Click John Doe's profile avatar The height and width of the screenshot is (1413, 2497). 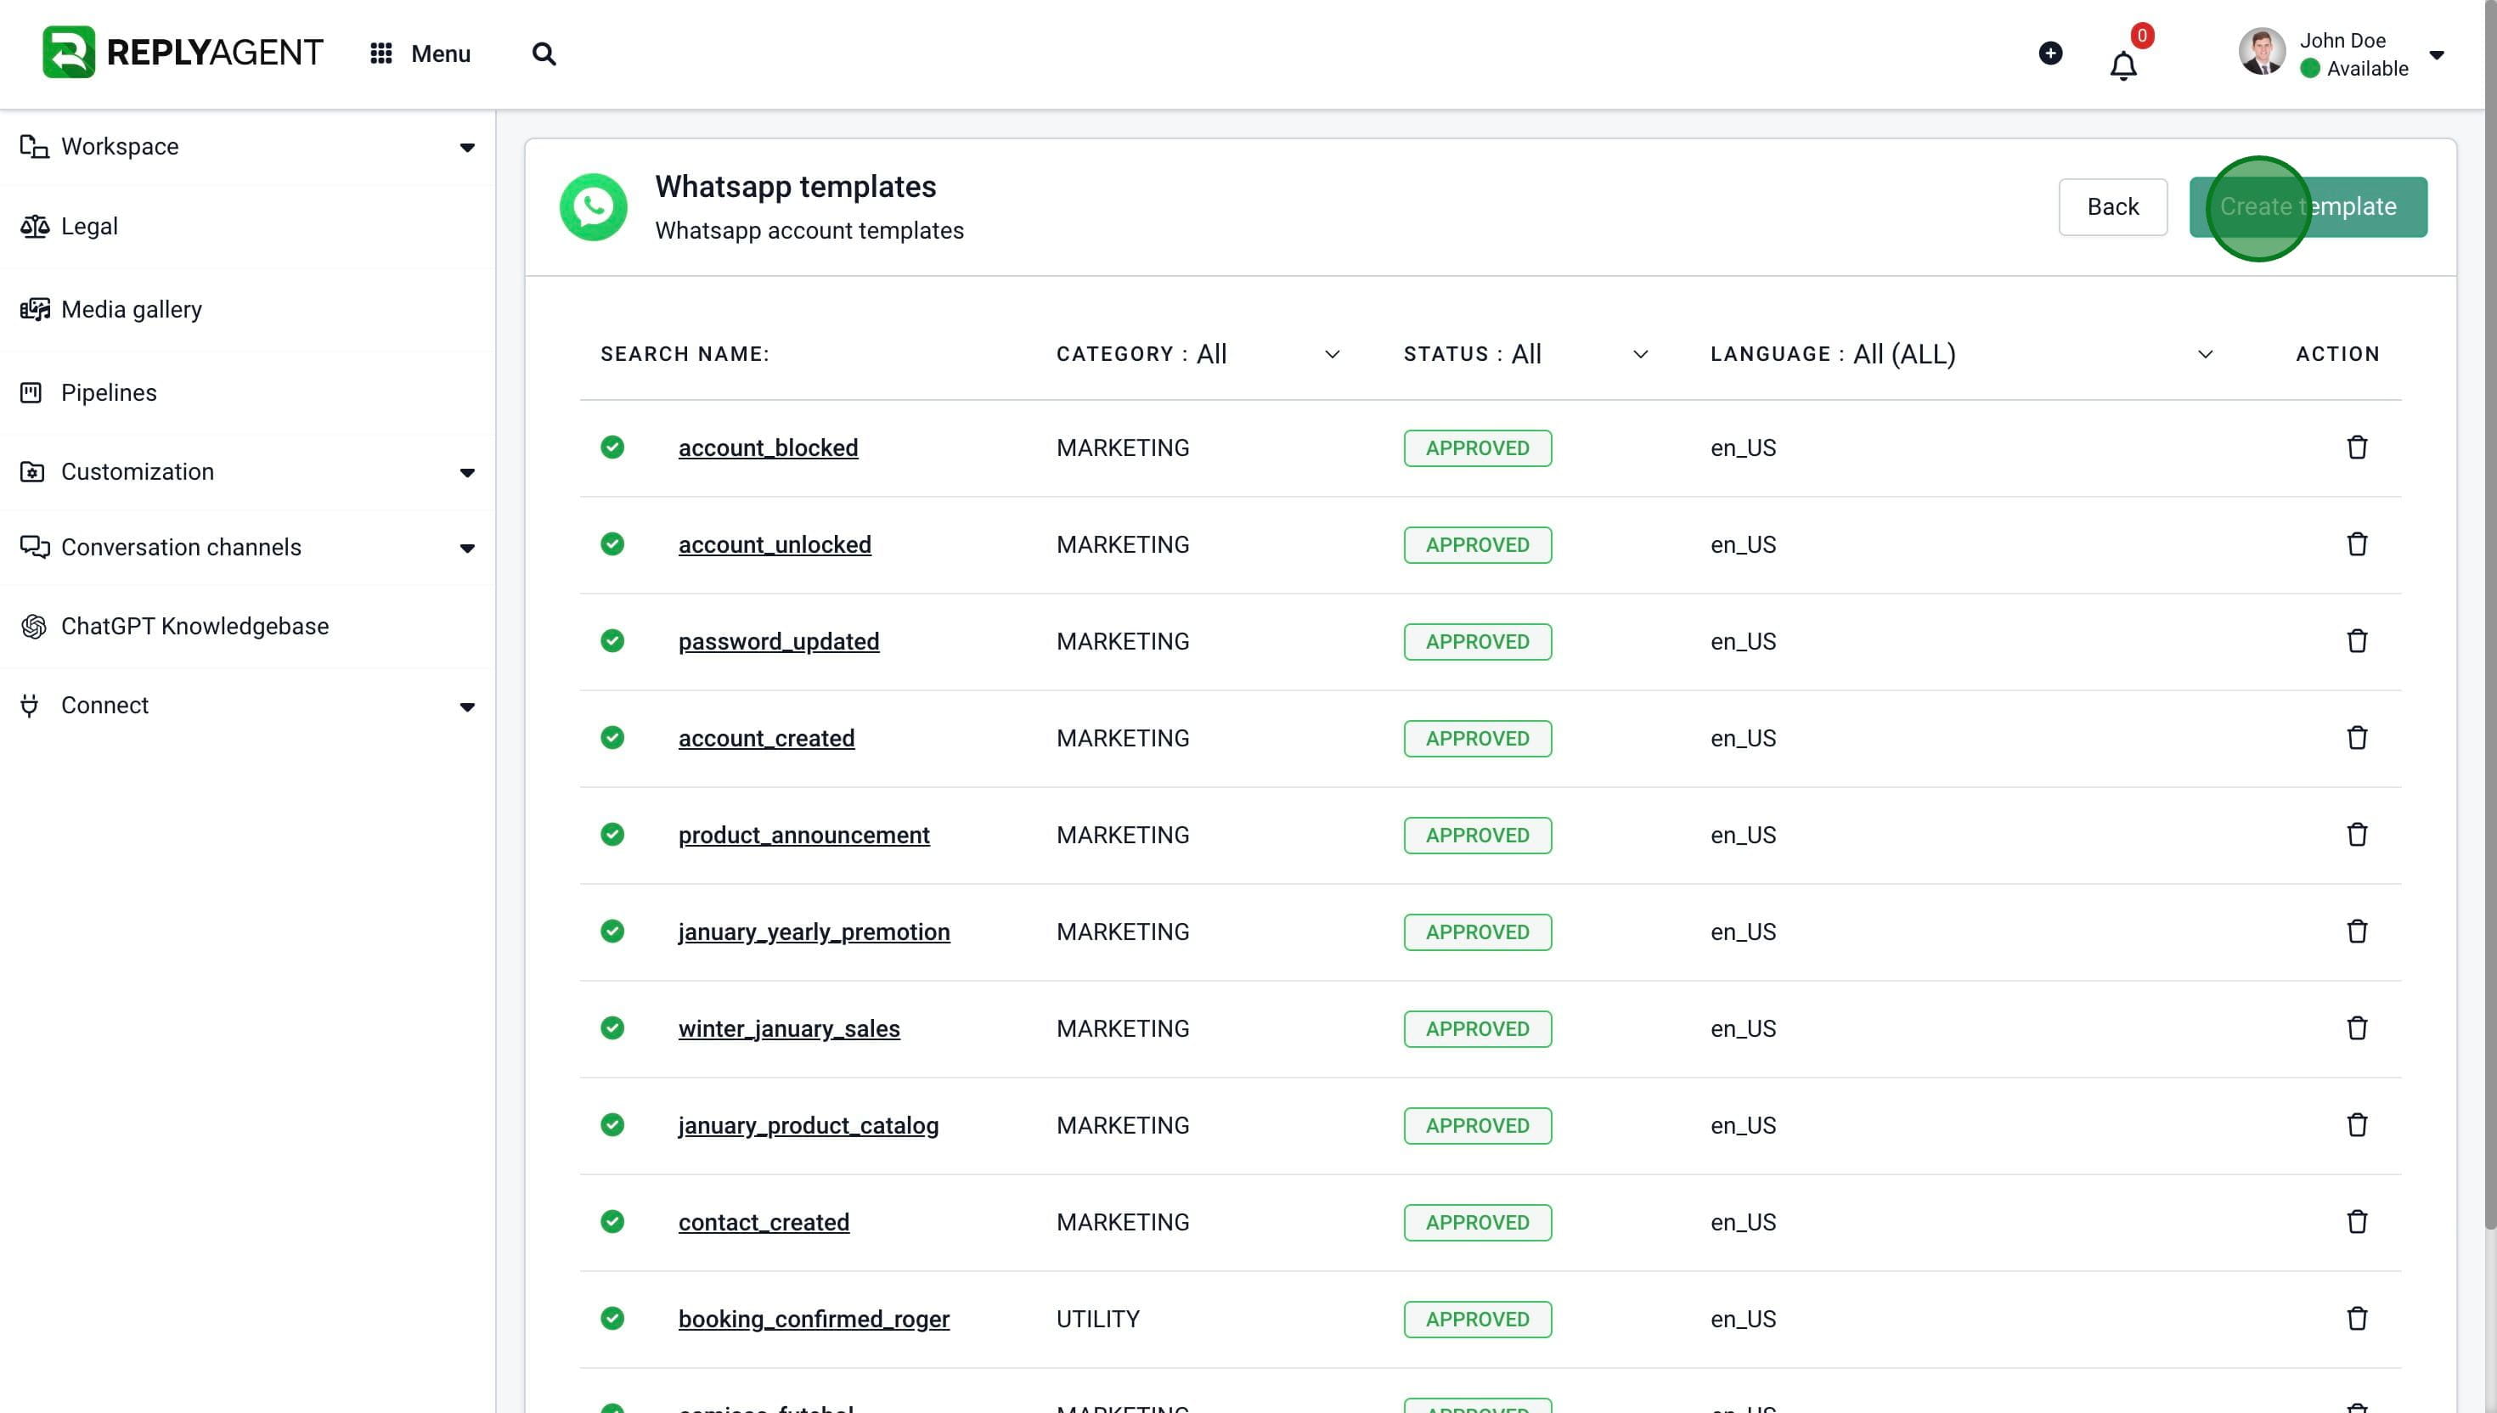pyautogui.click(x=2261, y=52)
